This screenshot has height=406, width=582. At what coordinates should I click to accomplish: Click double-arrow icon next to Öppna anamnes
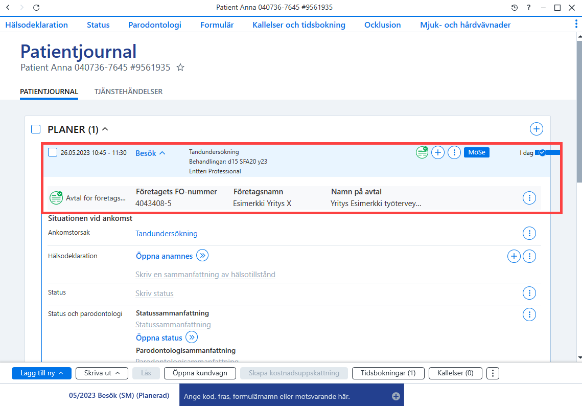click(202, 256)
